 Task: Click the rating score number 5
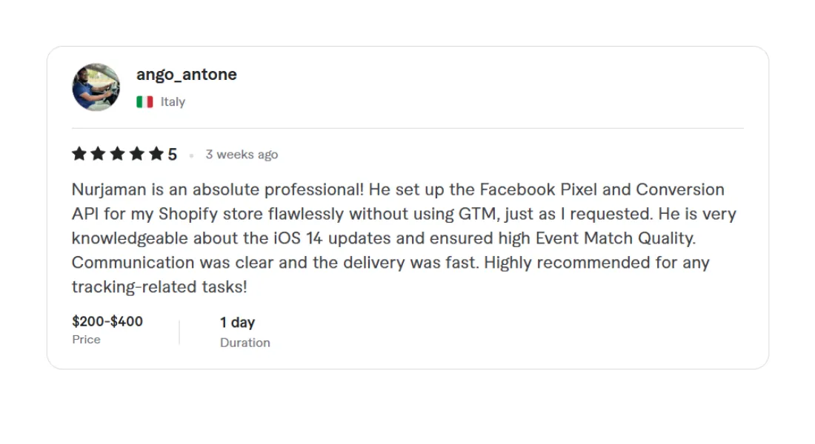pos(173,155)
